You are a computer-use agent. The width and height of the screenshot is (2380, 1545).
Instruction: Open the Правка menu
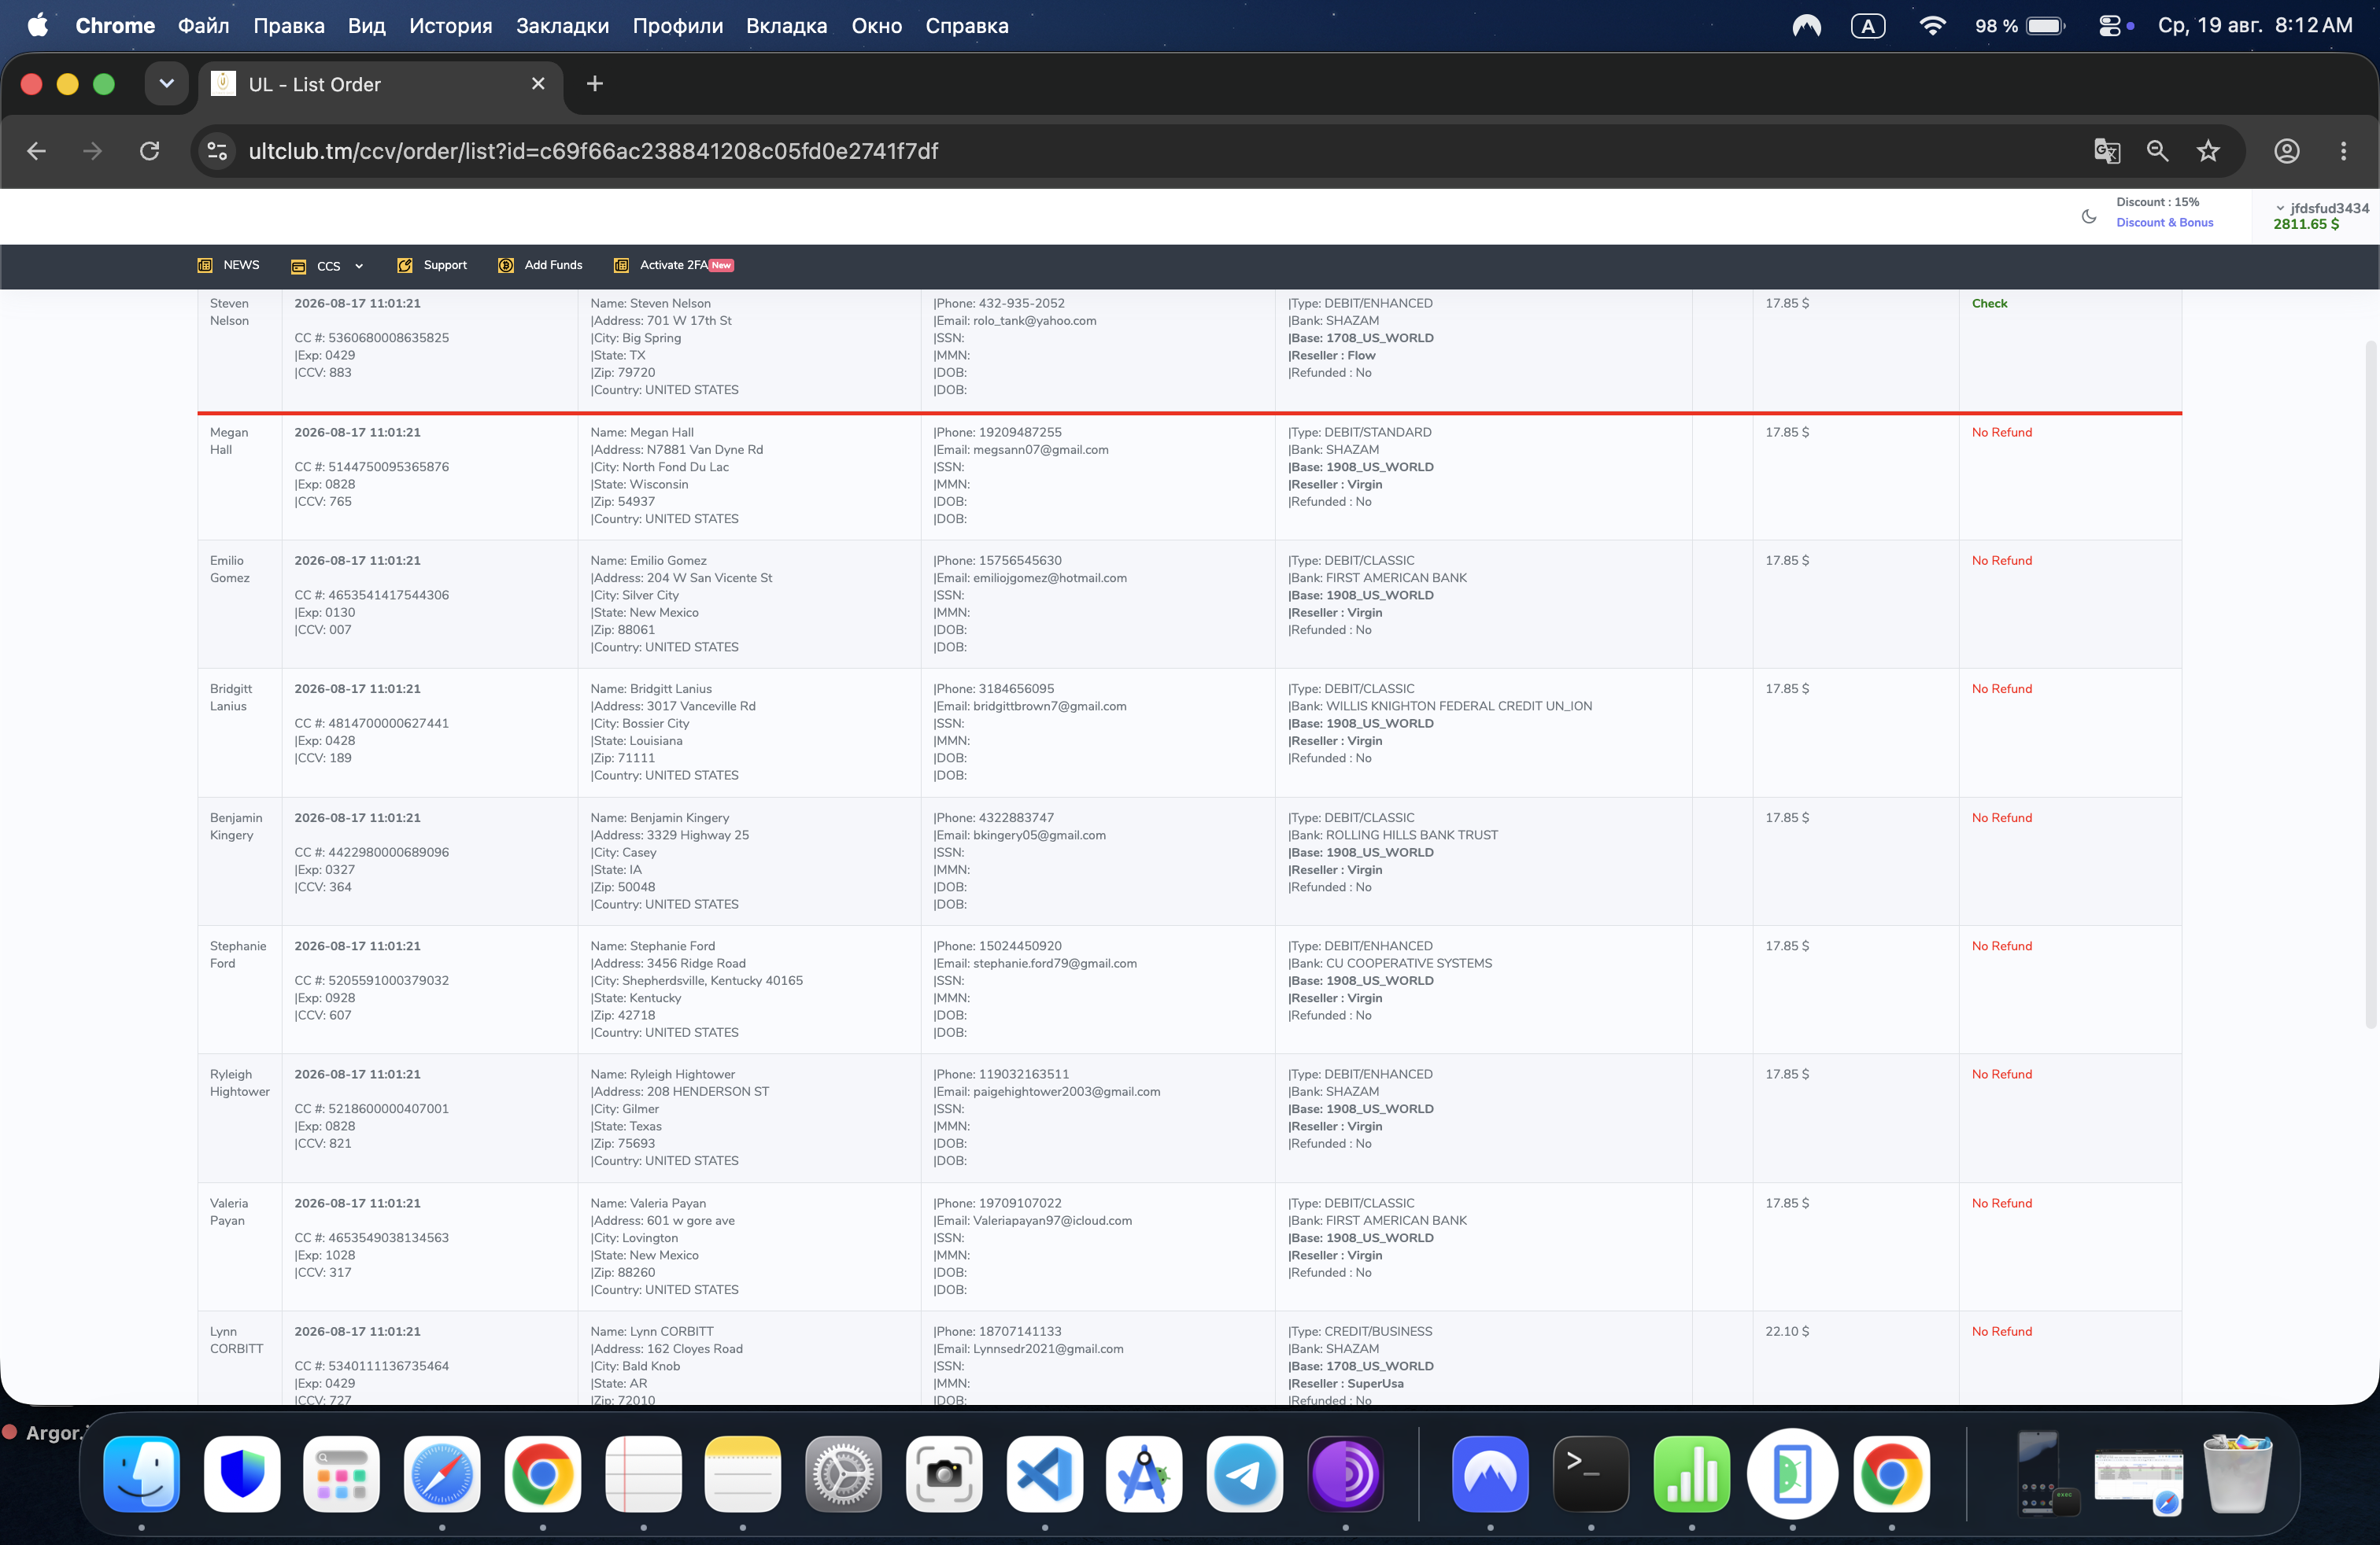[x=289, y=26]
